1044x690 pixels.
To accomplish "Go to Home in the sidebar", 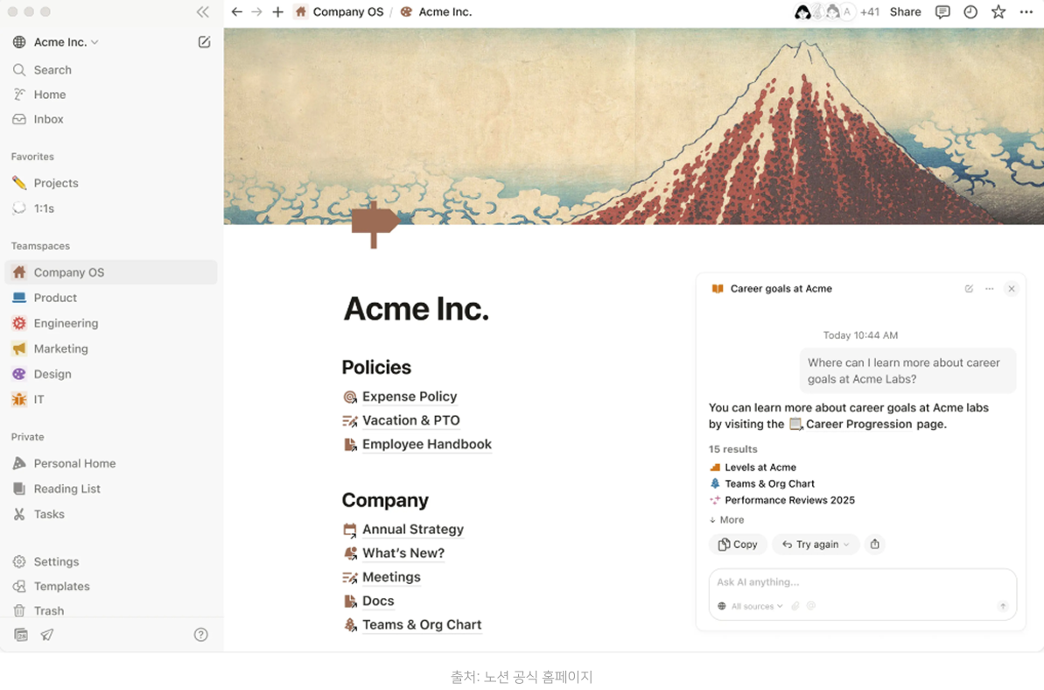I will pyautogui.click(x=110, y=95).
